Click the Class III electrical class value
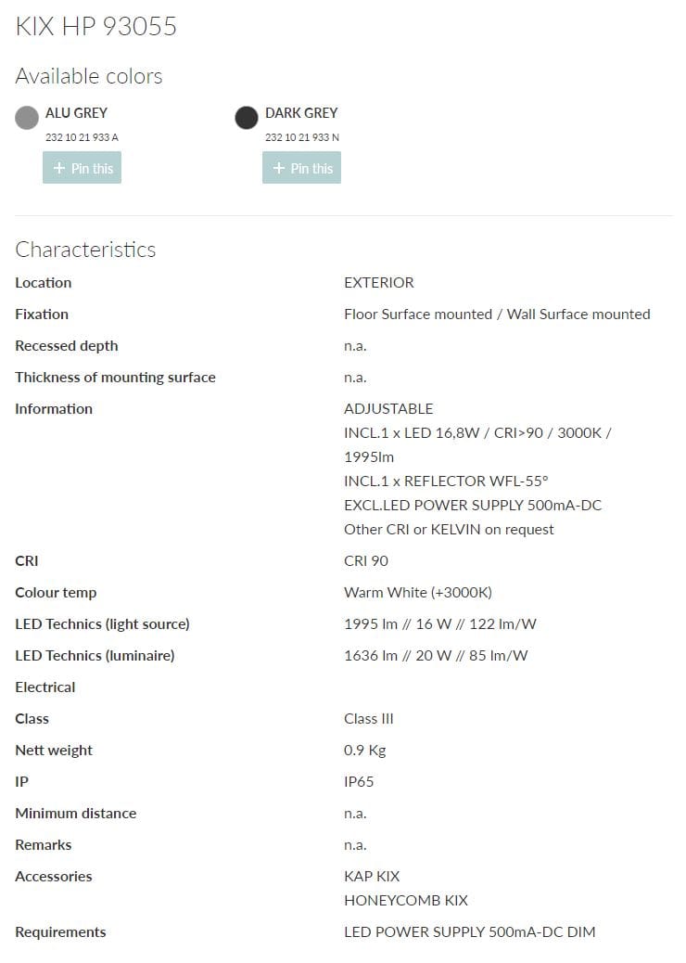The image size is (686, 963). pos(368,718)
